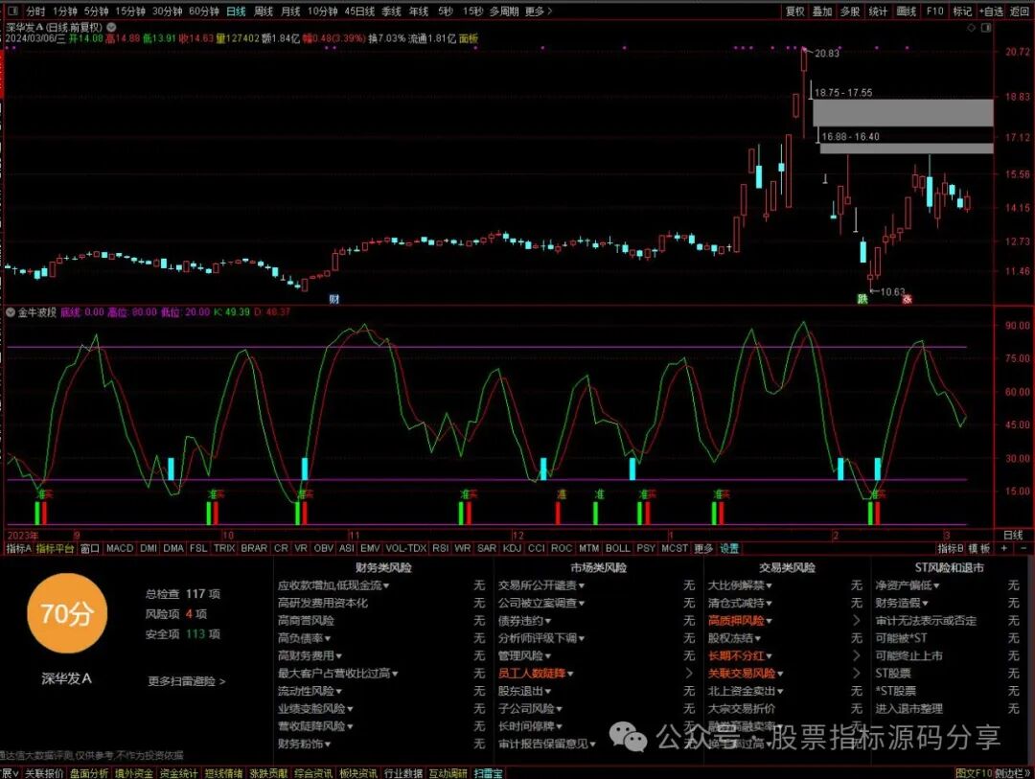The image size is (1035, 779).
Task: Click the orange 70分 score badge
Action: [x=67, y=613]
